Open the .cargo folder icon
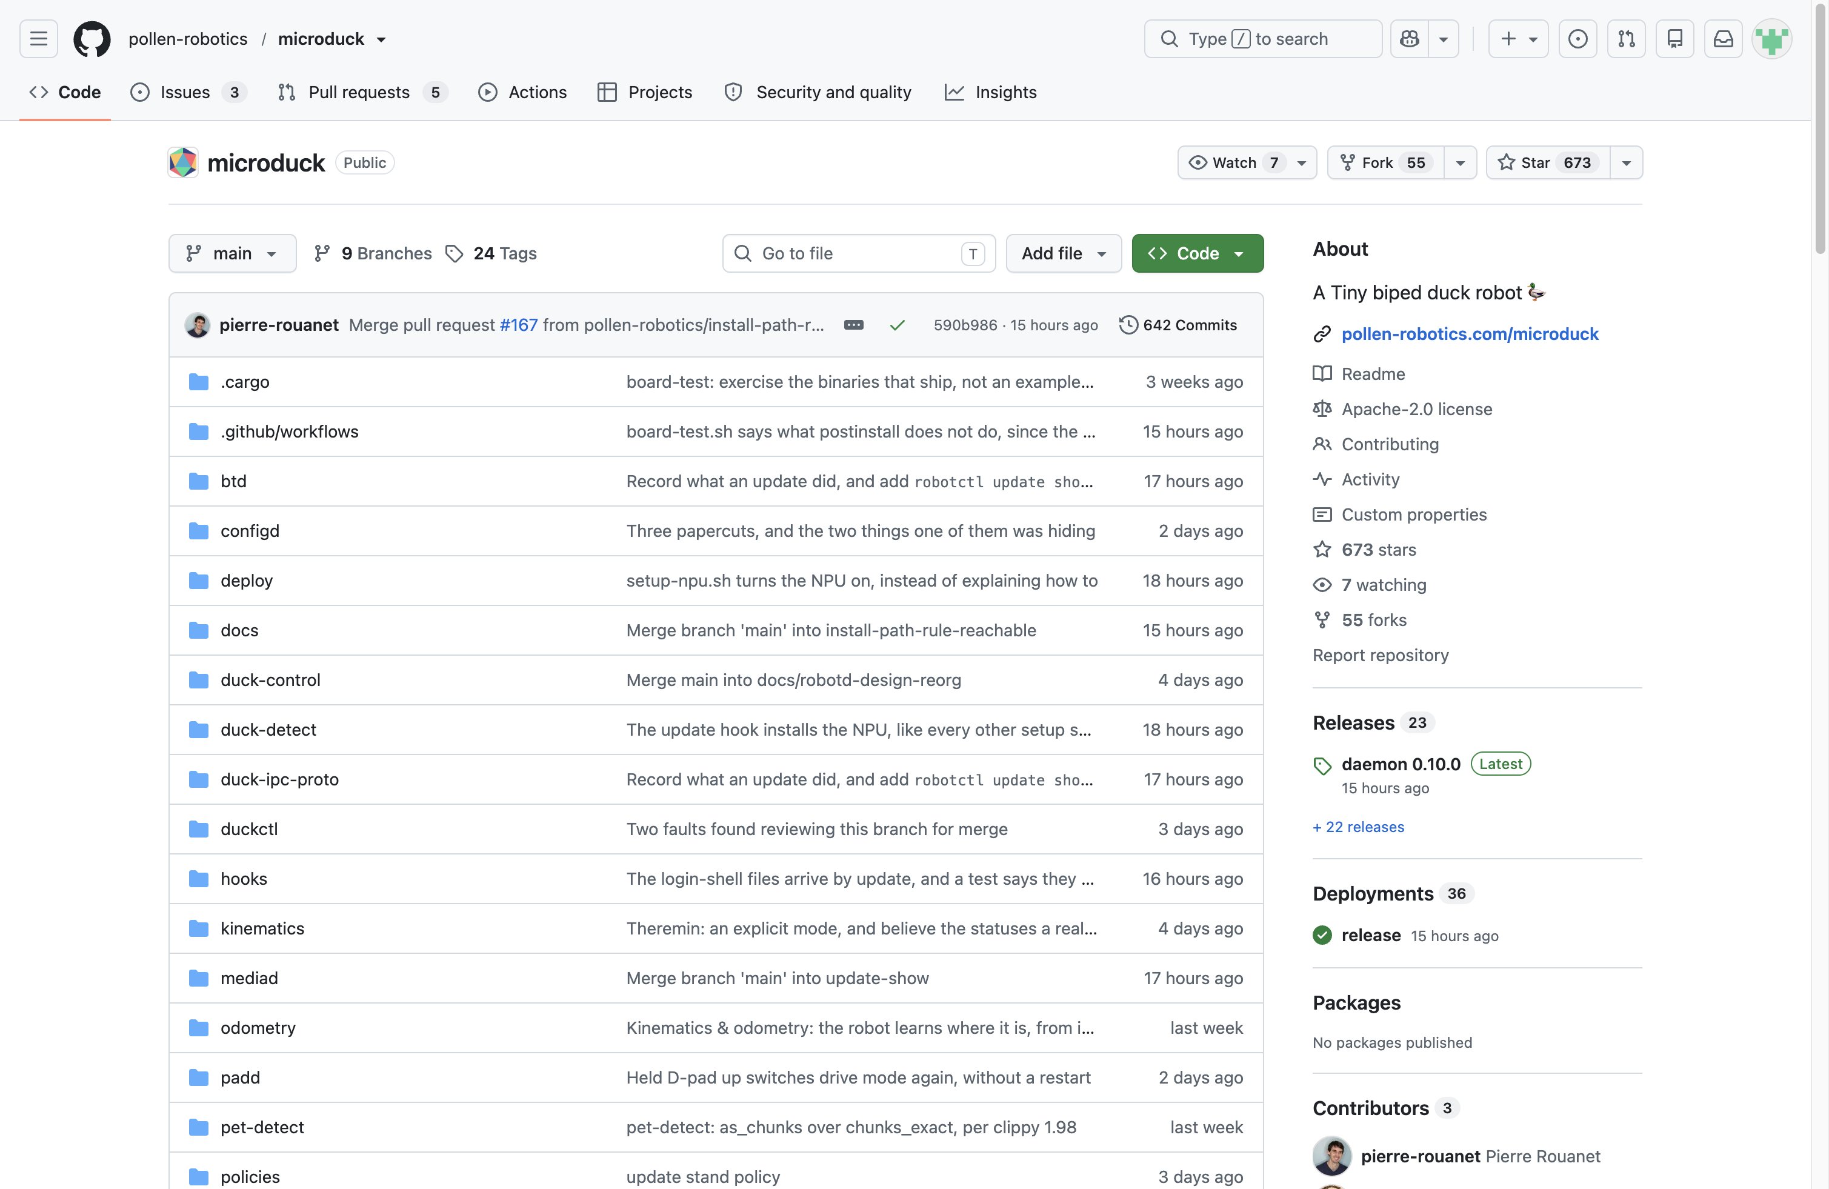This screenshot has width=1829, height=1189. [198, 382]
